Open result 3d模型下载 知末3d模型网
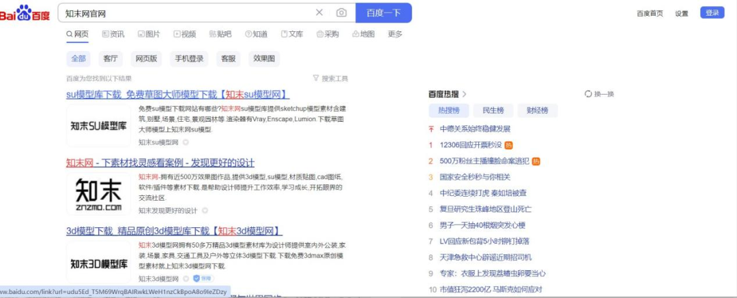The image size is (737, 298). pyautogui.click(x=175, y=231)
